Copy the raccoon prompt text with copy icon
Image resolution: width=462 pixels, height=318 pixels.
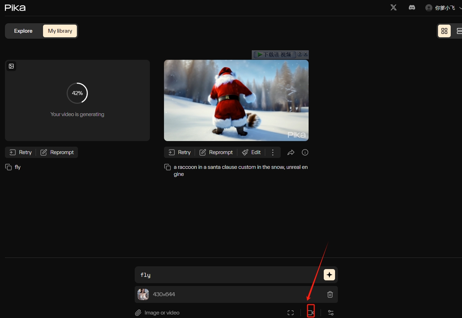(x=168, y=167)
